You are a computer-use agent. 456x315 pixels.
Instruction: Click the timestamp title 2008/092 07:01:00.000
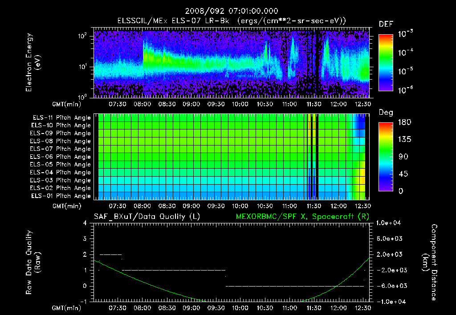[x=232, y=11]
